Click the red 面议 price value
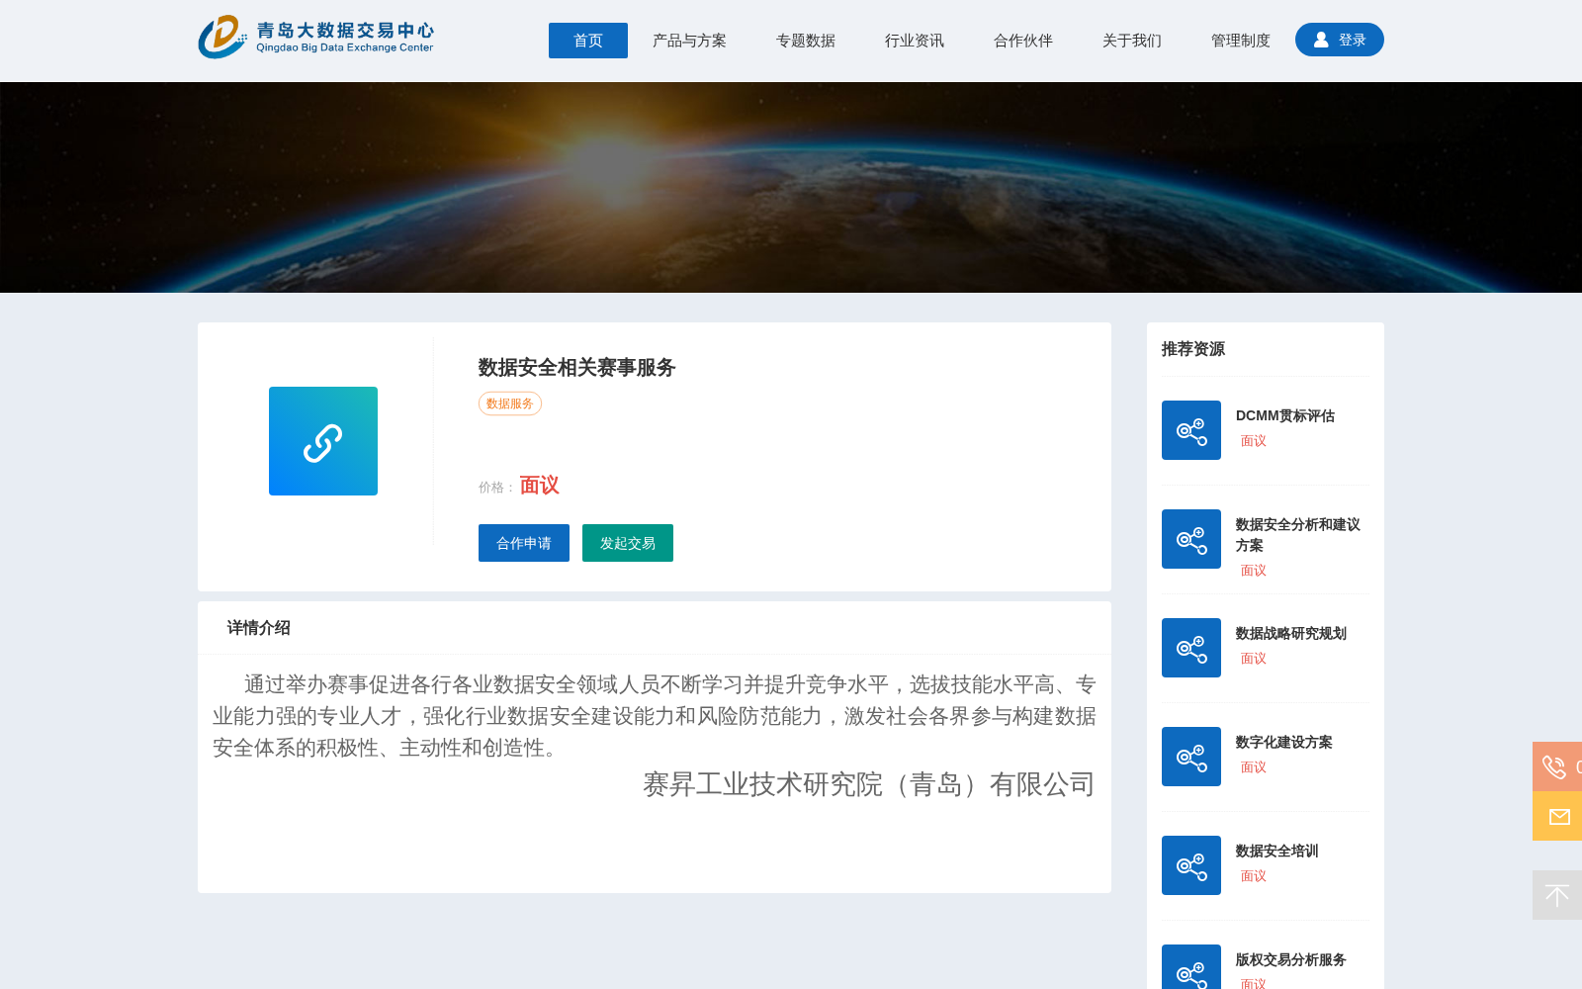 click(x=540, y=486)
